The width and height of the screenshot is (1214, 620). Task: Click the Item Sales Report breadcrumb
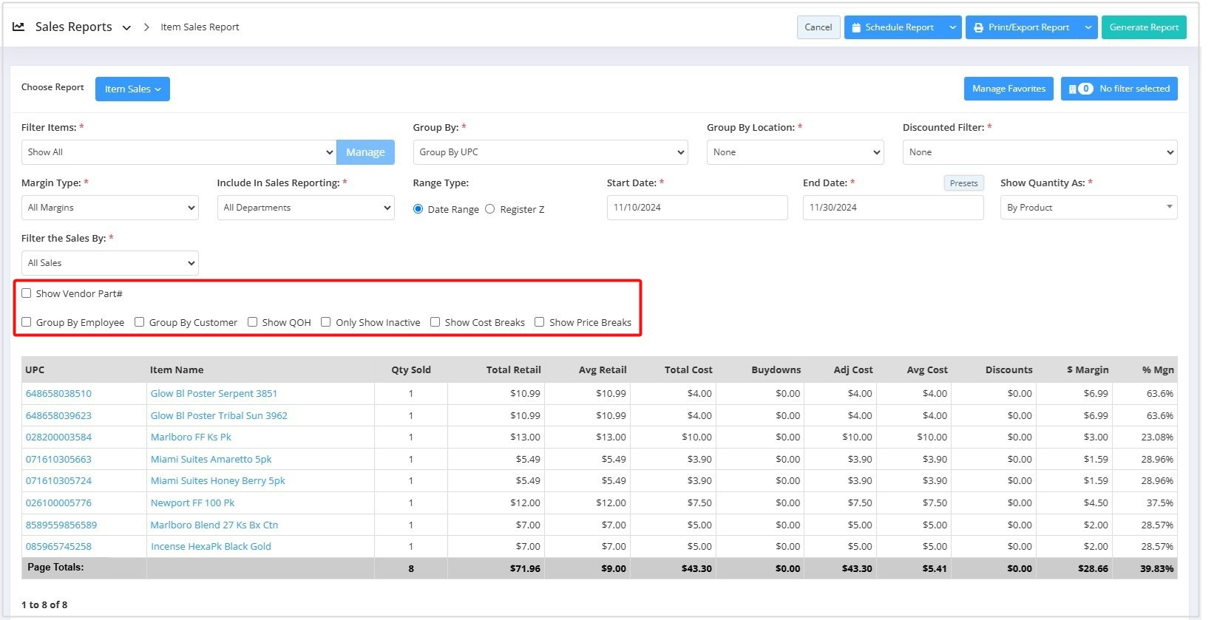pyautogui.click(x=200, y=27)
